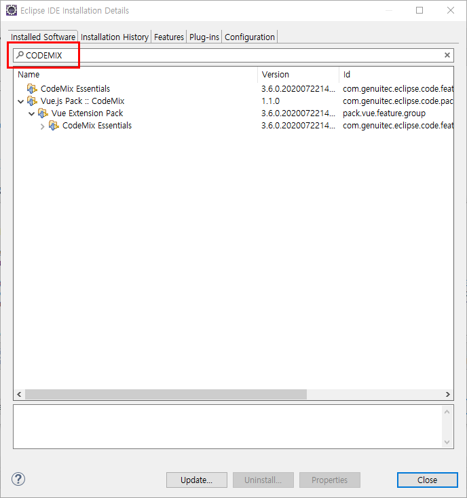Switch to the Installed Software tab
The image size is (467, 498).
43,37
